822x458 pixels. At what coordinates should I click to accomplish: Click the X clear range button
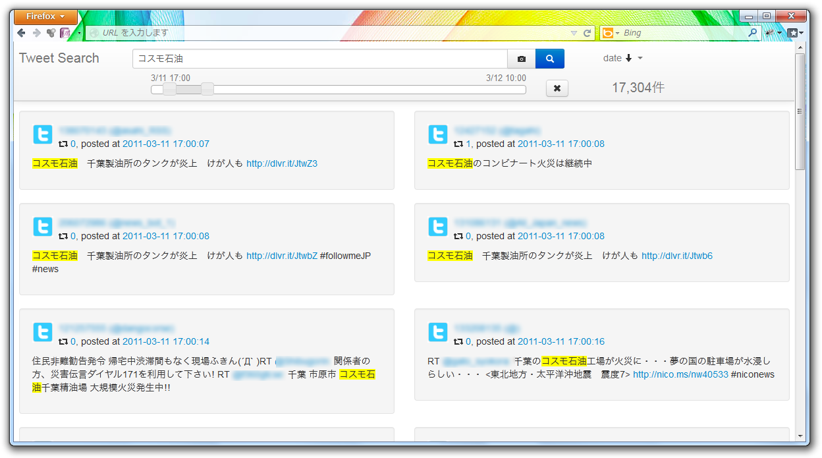[x=557, y=88]
